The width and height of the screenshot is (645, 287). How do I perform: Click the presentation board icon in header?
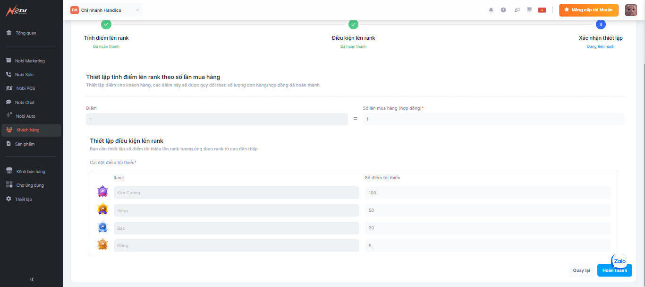pyautogui.click(x=529, y=10)
